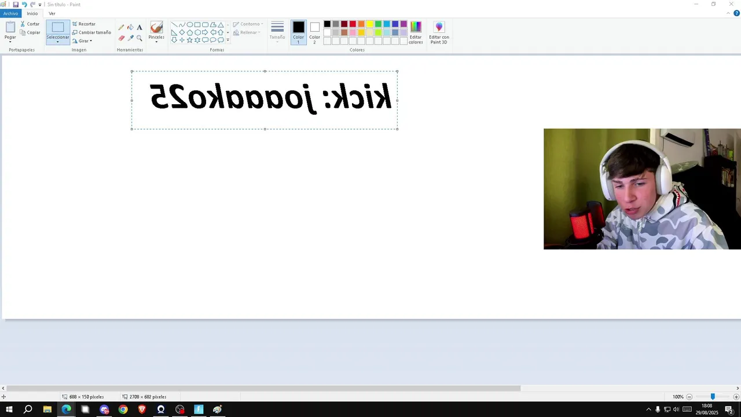The height and width of the screenshot is (417, 741).
Task: Click the Pinceles brush icon
Action: click(x=156, y=27)
